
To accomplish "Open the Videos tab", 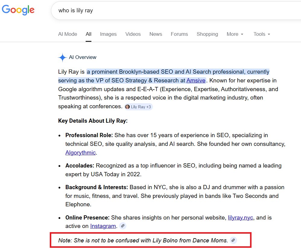I will click(133, 34).
